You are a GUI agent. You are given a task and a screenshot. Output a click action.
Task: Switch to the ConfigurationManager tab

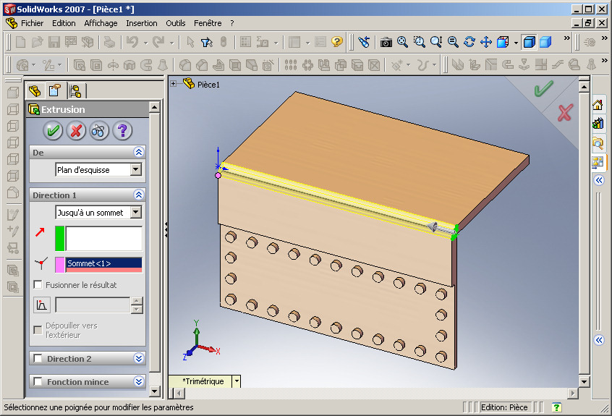(x=75, y=91)
